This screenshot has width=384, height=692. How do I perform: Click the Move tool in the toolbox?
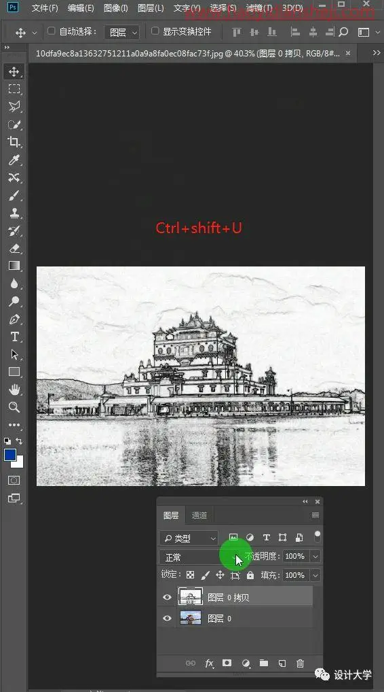tap(14, 71)
